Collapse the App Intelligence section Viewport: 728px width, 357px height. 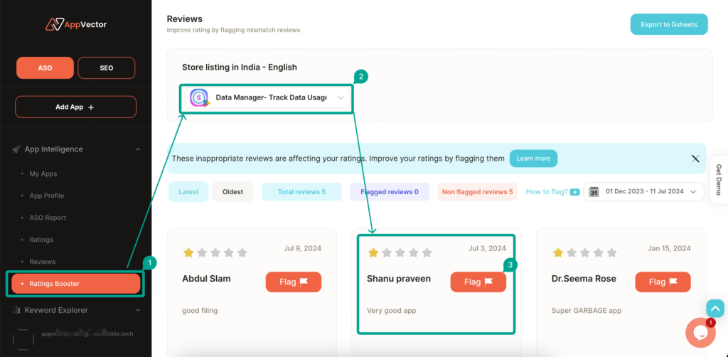(x=137, y=149)
